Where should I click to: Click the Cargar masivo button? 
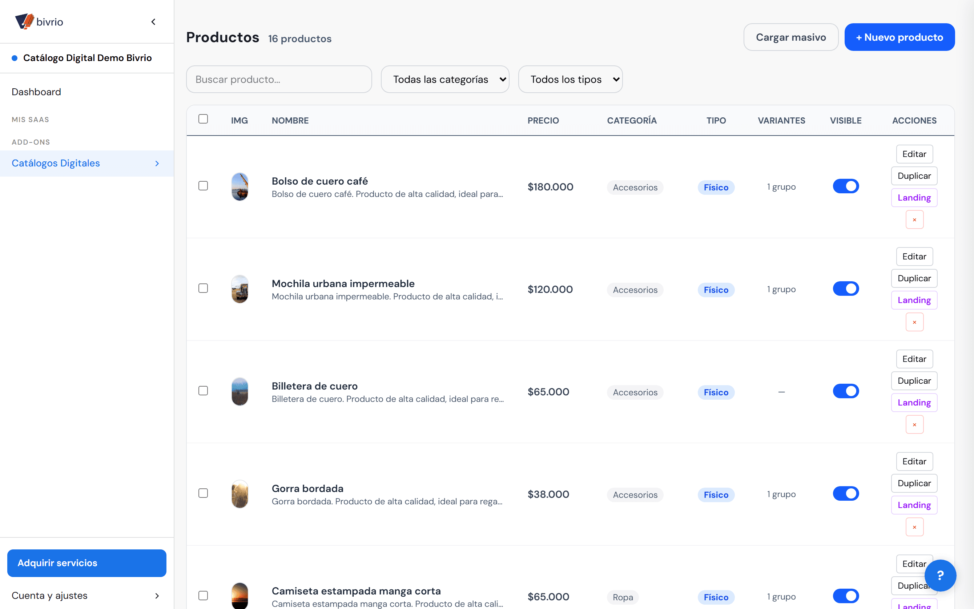coord(791,37)
